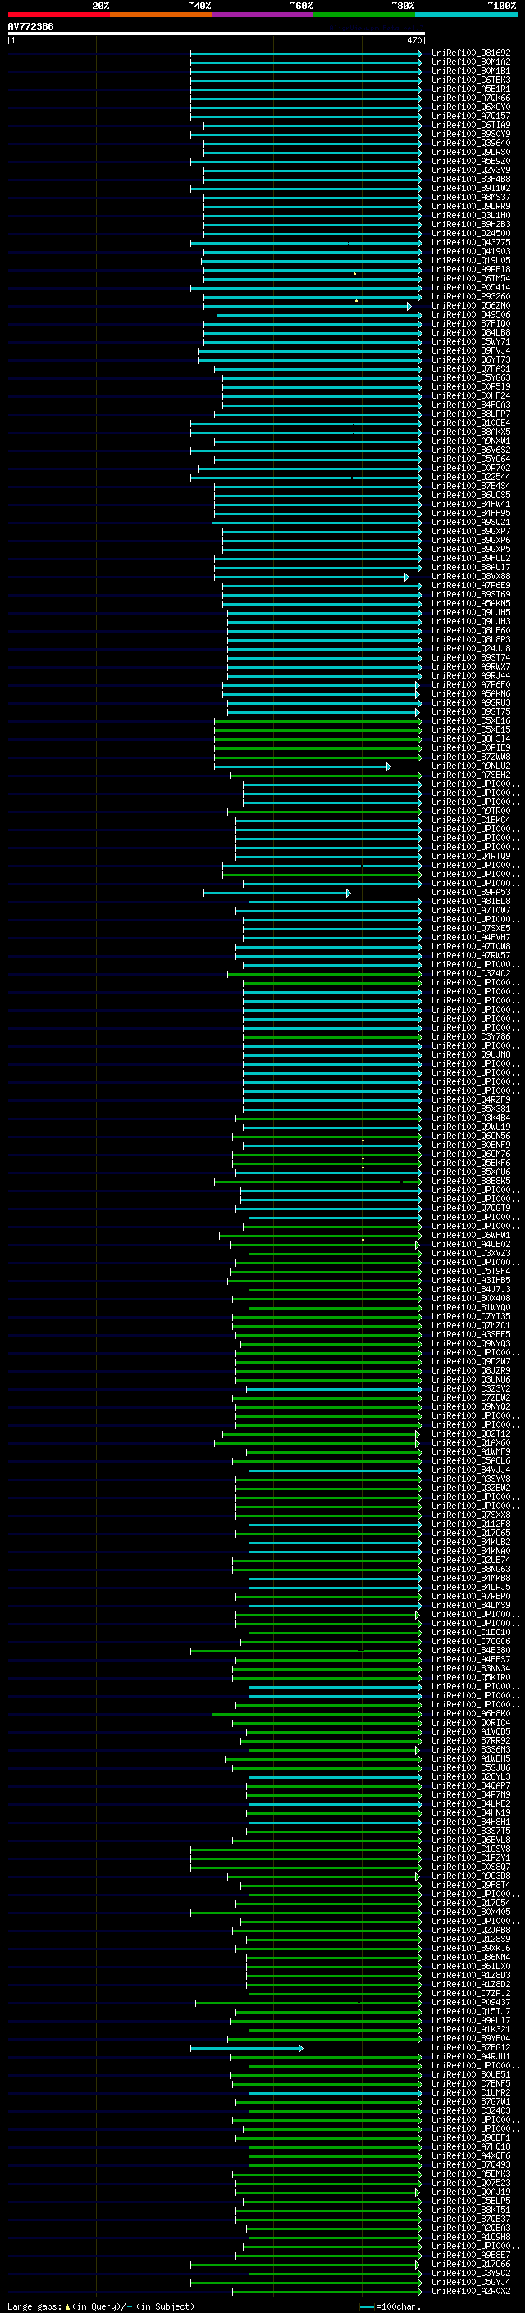525x2313 pixels.
Task: Select label UniRef100_B9GXP7
Action: (470, 532)
